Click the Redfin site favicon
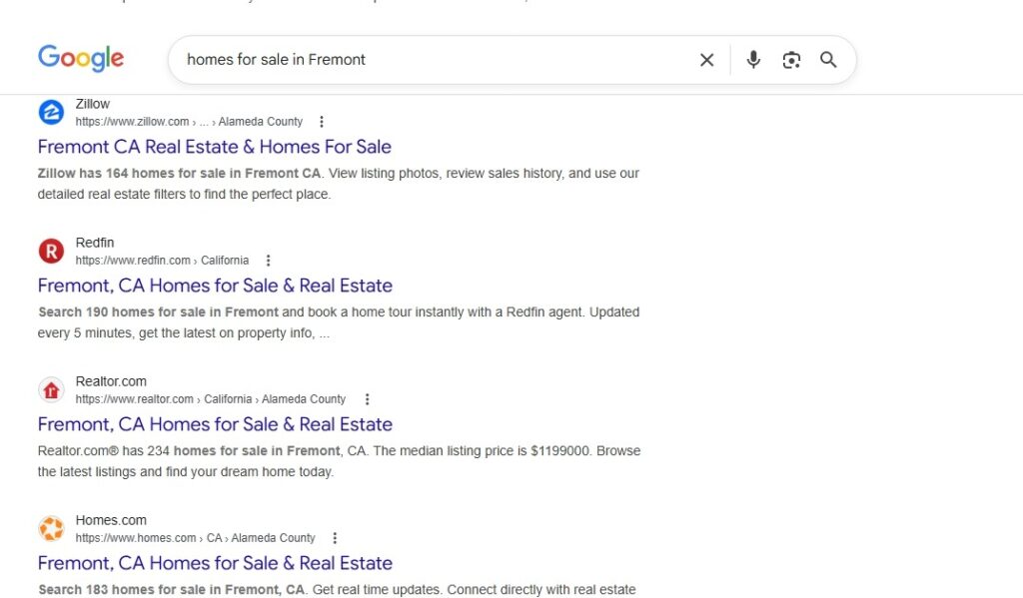 click(x=51, y=251)
